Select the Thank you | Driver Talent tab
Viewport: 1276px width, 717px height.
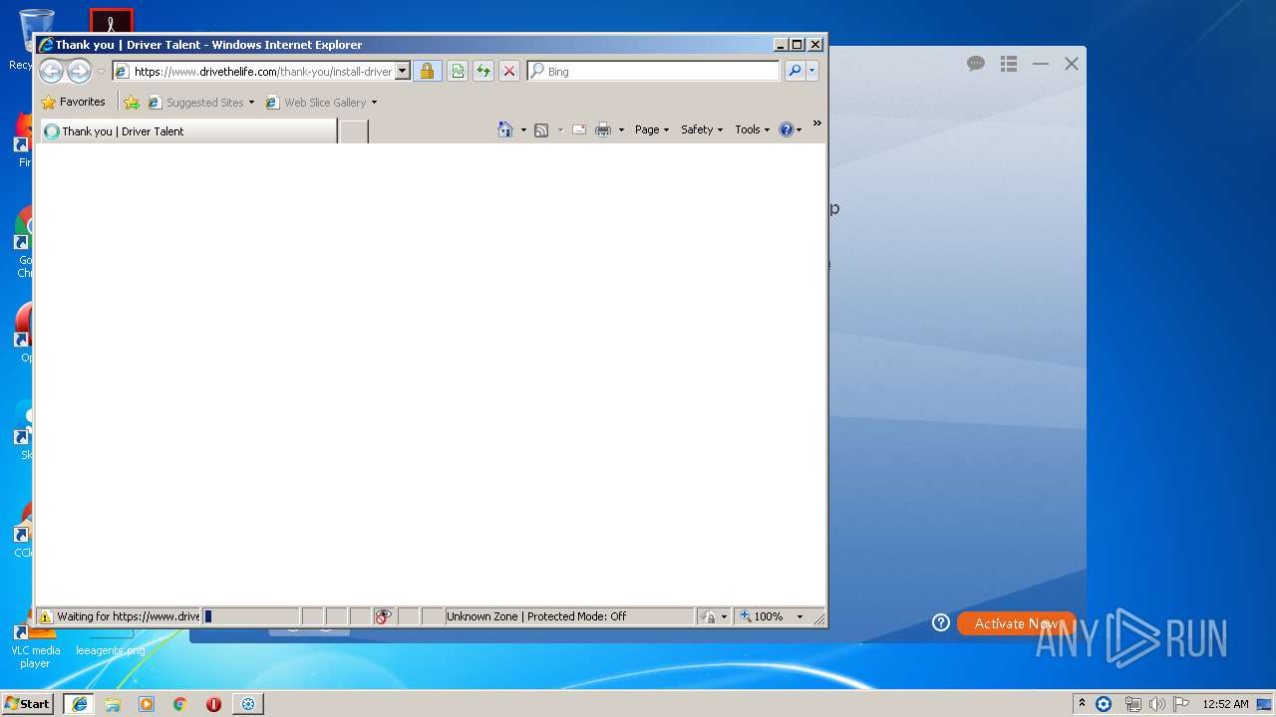pos(187,131)
